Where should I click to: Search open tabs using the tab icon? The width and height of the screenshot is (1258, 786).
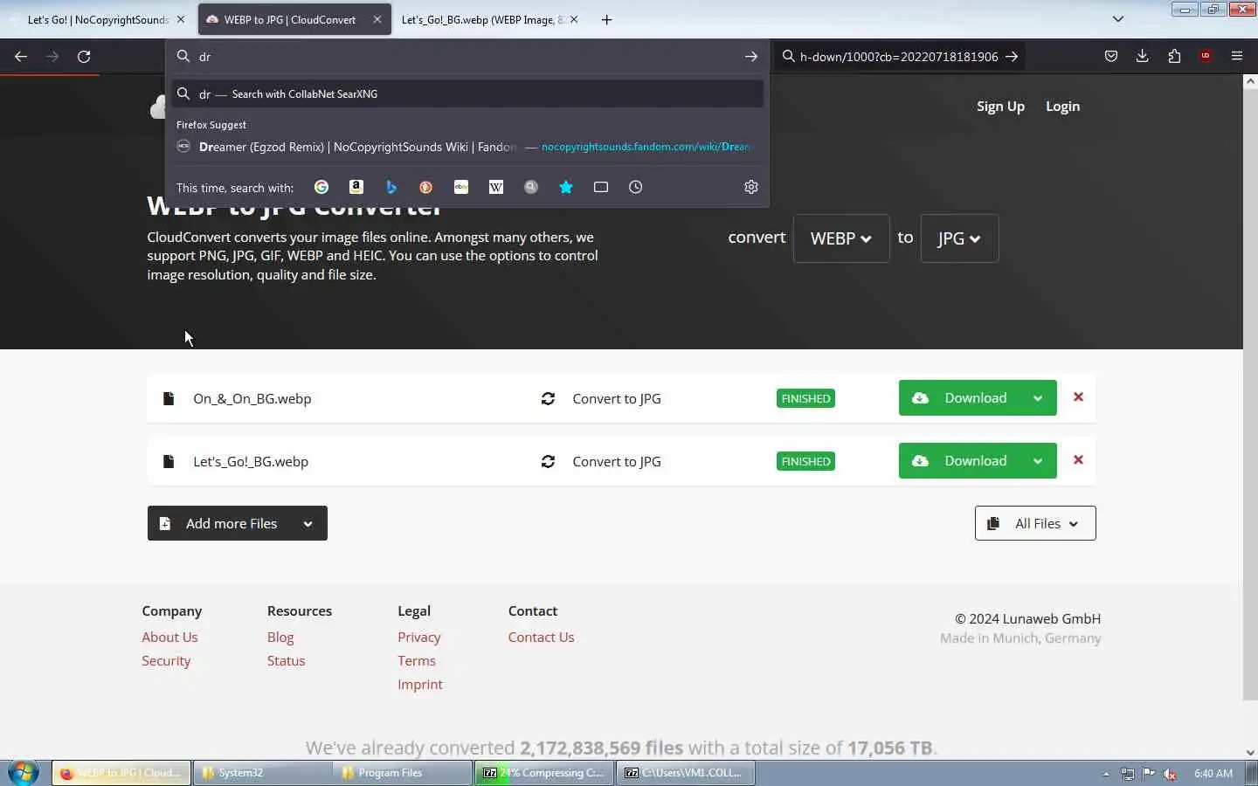[601, 187]
